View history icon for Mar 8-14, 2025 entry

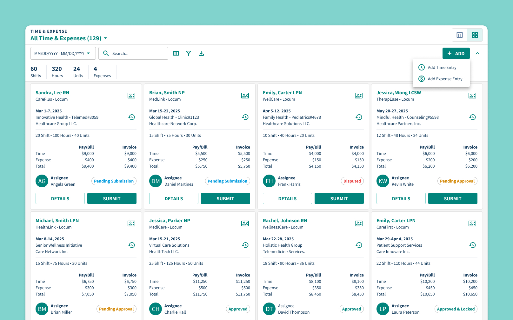[x=132, y=245]
